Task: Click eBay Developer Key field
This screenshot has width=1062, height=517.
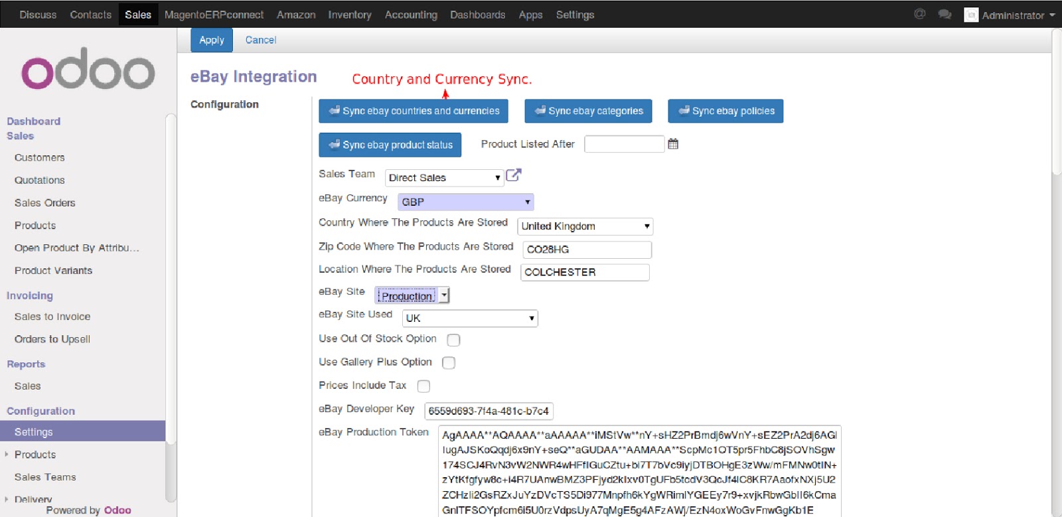Action: 489,411
